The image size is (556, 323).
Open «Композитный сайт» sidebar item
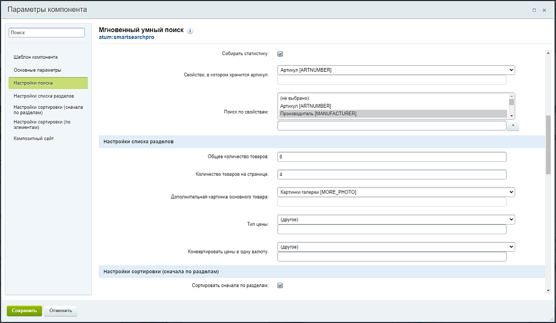(x=34, y=139)
